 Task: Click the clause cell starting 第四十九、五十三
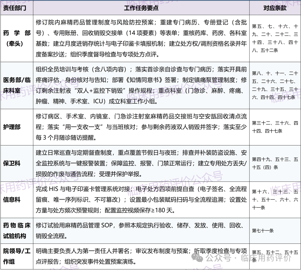[x=275, y=163]
